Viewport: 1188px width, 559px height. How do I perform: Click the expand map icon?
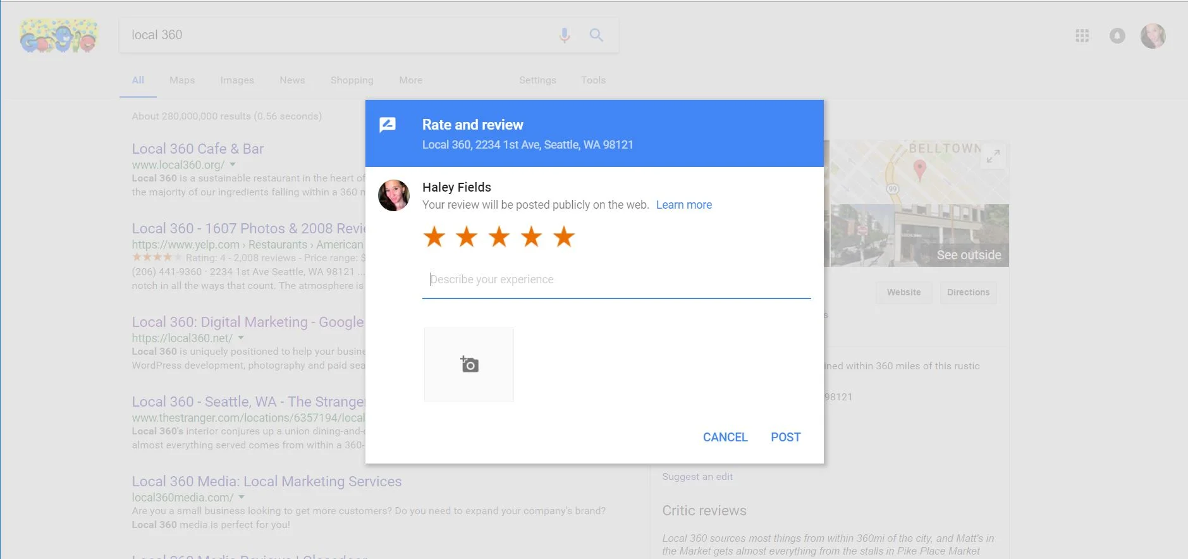(x=993, y=156)
